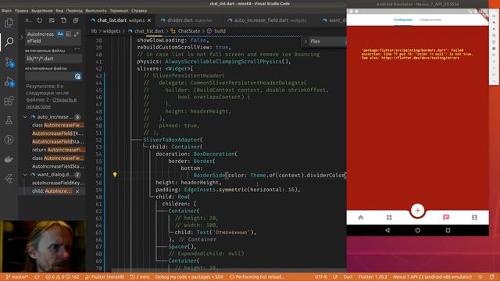Image resolution: width=500 pixels, height=281 pixels.
Task: Open the round git icon view above Docker
Action: 9,140
